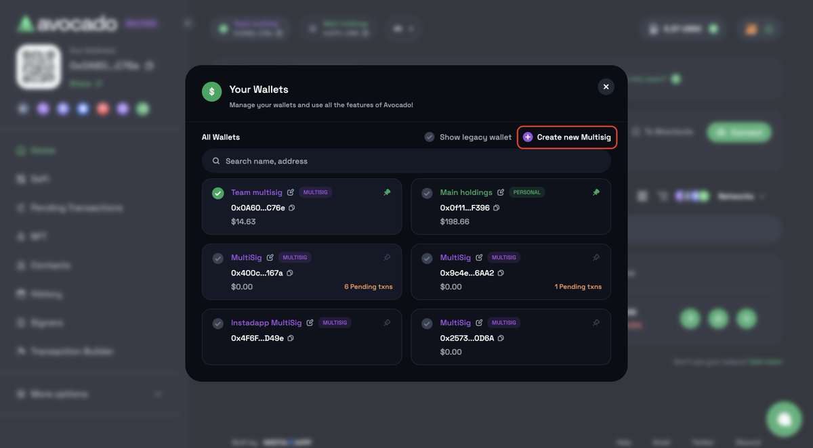Click the address text 0x4F6F...D49e

click(x=257, y=338)
